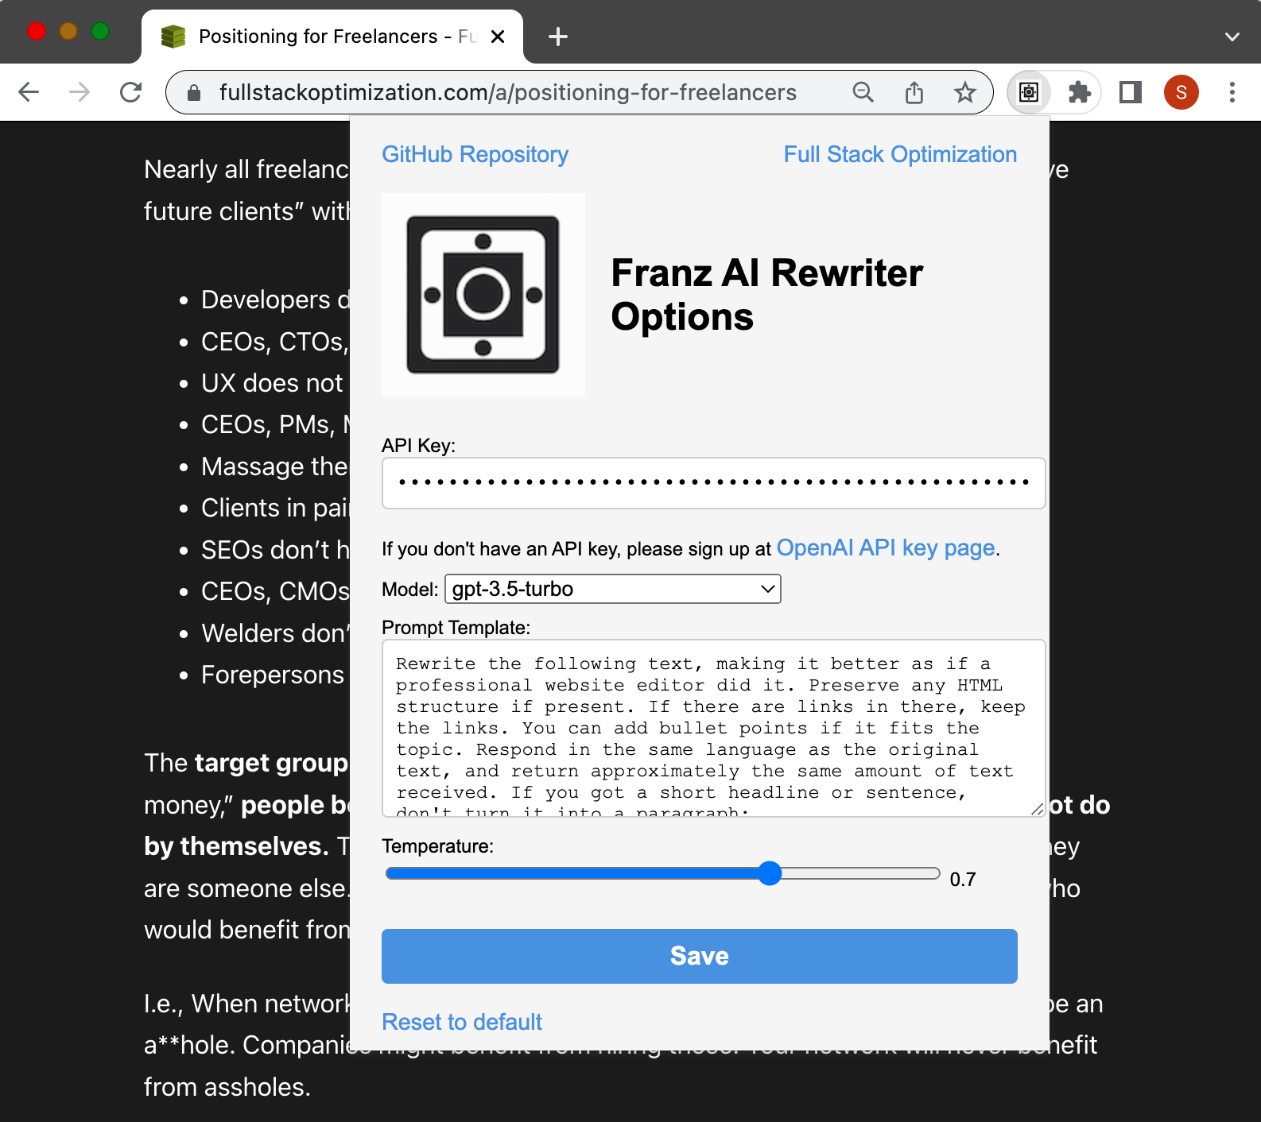Click the 'Temperature:' label
Viewport: 1261px width, 1122px height.
pyautogui.click(x=437, y=846)
